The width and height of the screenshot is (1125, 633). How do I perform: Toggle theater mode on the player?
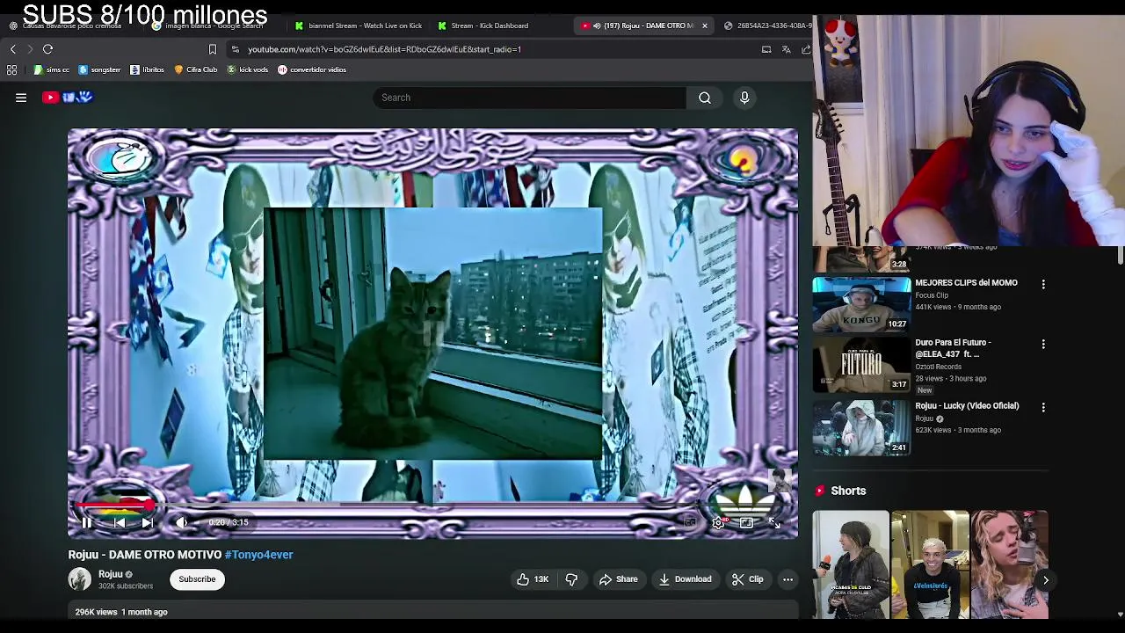coord(746,522)
